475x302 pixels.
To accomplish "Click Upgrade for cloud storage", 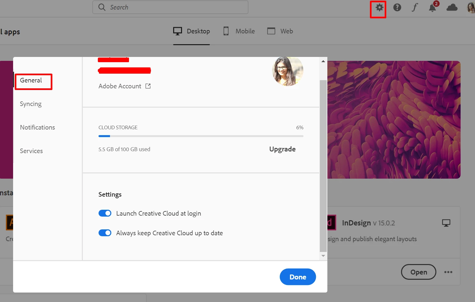I will pyautogui.click(x=282, y=149).
